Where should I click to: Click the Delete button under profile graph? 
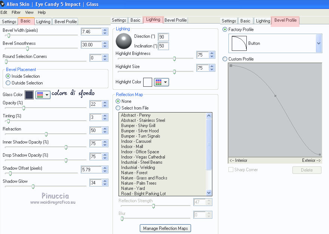[307, 170]
